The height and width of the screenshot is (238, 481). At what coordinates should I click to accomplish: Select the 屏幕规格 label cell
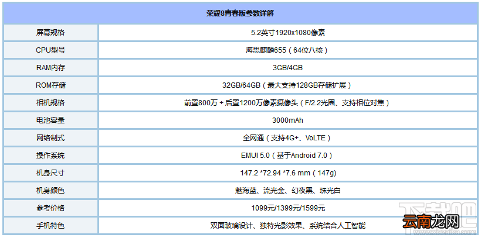[50, 33]
